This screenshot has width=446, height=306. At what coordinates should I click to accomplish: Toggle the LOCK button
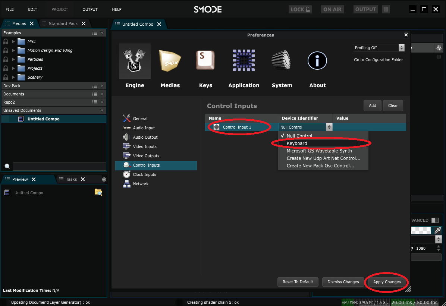click(300, 9)
